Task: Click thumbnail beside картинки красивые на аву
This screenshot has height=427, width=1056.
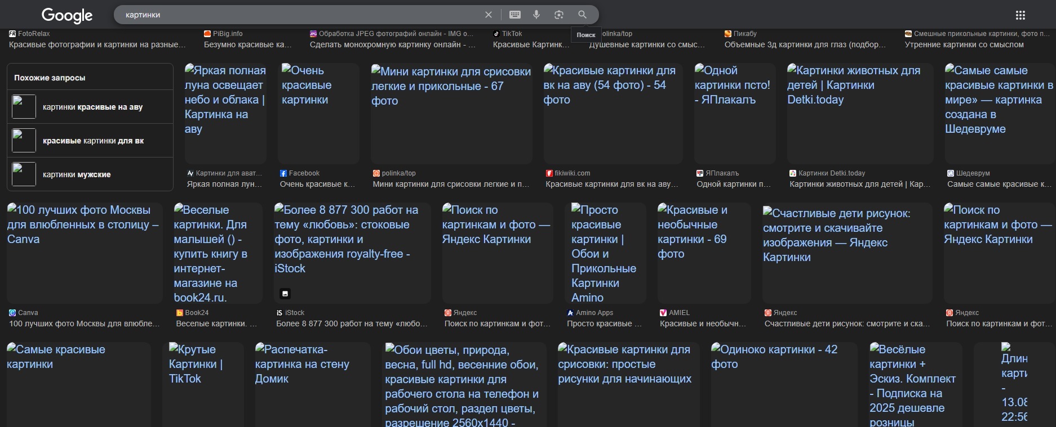Action: tap(24, 107)
